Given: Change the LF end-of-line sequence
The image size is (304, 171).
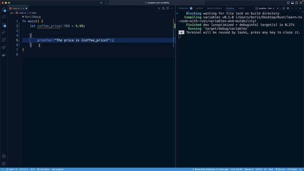Looking at the screenshot, I should 265,169.
